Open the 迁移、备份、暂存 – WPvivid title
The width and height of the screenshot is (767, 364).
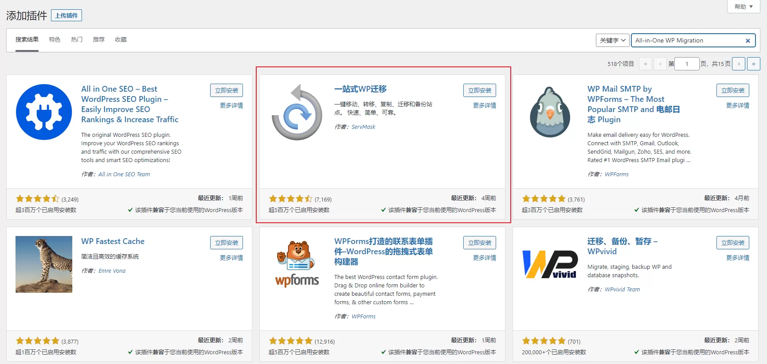coord(622,246)
